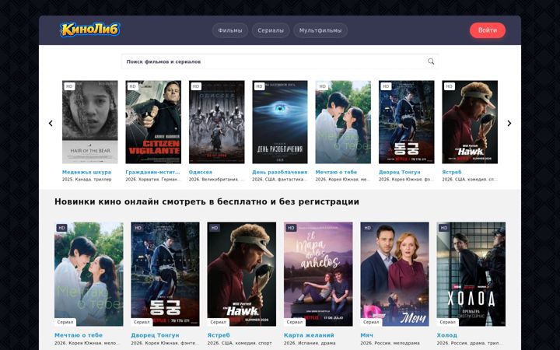Screen dimensions: 560x350
Task: Open the Одиссея title link in carousel
Action: [201, 172]
